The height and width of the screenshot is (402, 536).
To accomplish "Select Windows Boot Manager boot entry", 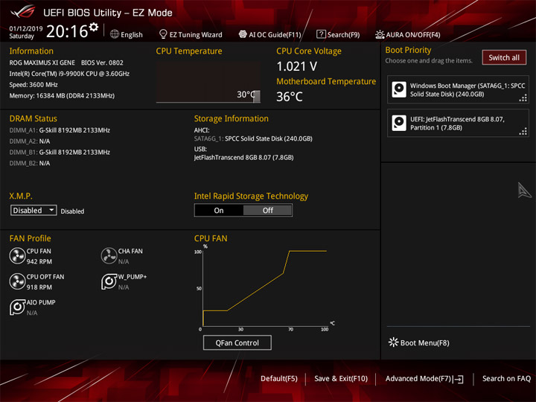I will click(458, 89).
